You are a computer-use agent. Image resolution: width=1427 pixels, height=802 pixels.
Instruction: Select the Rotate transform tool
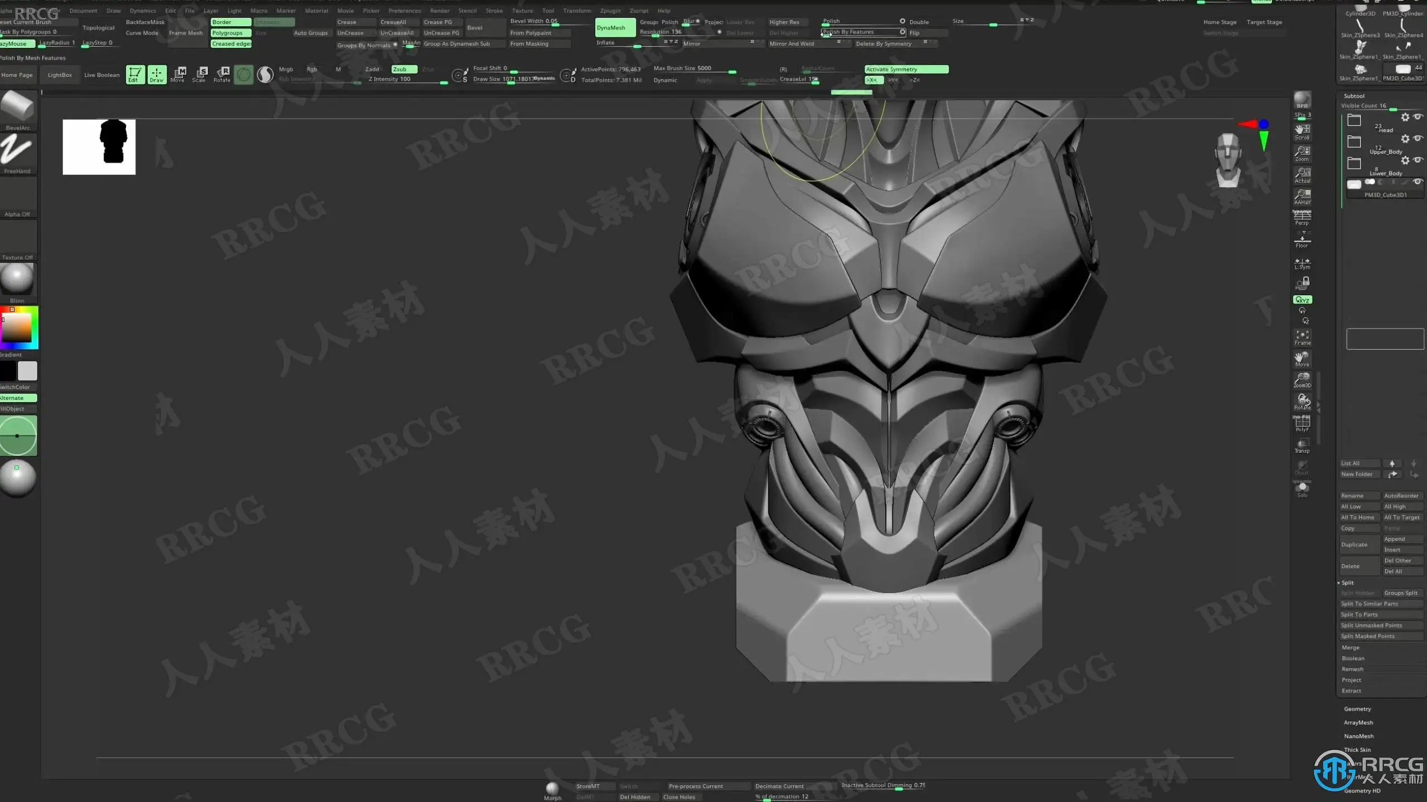coord(222,74)
